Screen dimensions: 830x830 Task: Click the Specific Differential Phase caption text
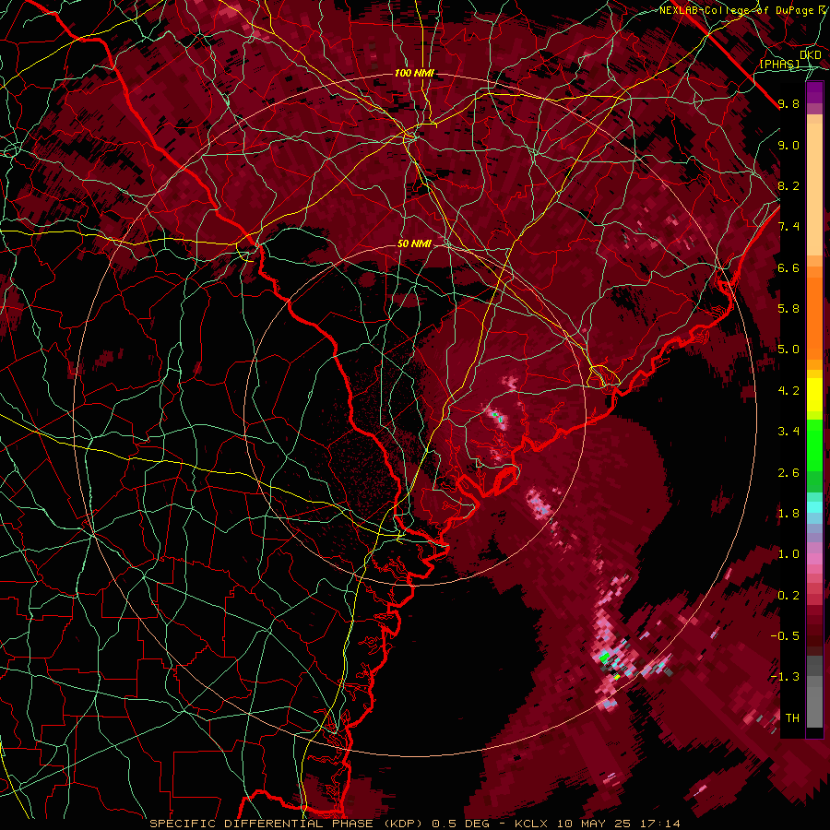click(414, 824)
